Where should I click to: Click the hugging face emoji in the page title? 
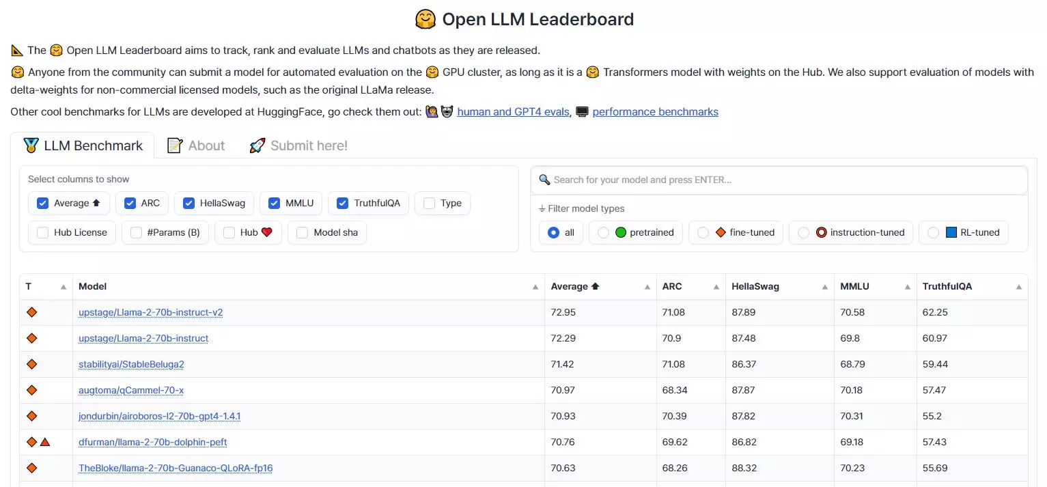coord(425,19)
